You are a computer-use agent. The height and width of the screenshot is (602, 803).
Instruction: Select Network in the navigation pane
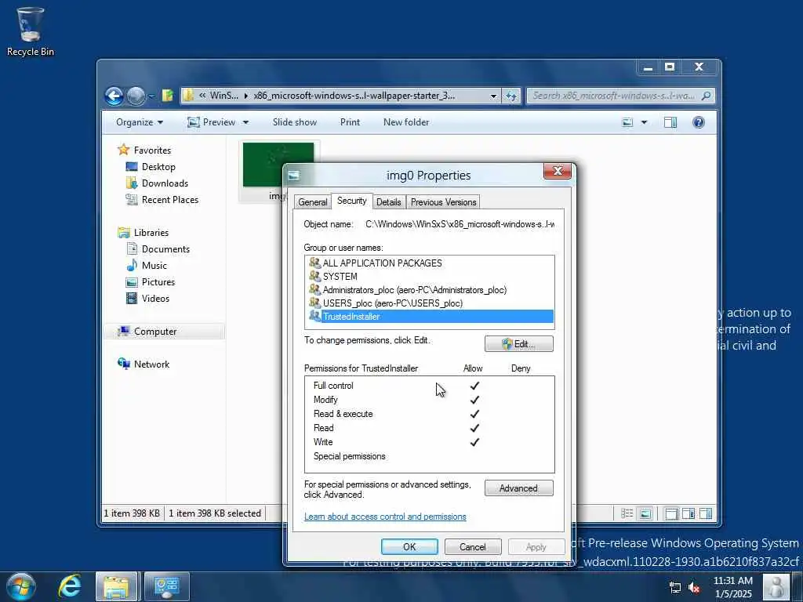click(151, 364)
